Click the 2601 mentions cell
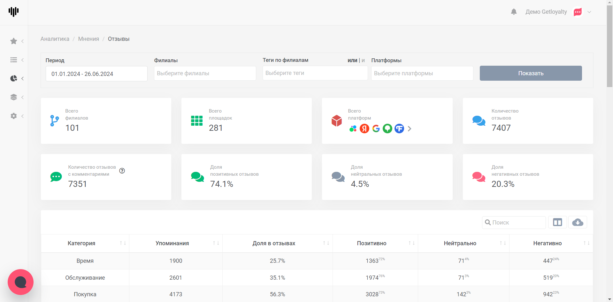Screen dimensions: 613x302 [x=176, y=278]
